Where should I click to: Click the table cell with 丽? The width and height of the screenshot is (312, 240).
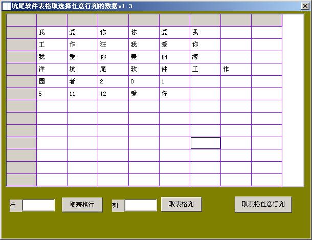point(174,57)
